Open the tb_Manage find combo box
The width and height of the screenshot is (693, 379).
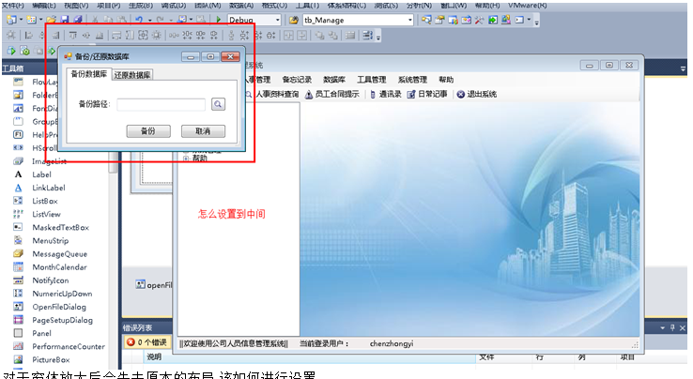[x=358, y=20]
